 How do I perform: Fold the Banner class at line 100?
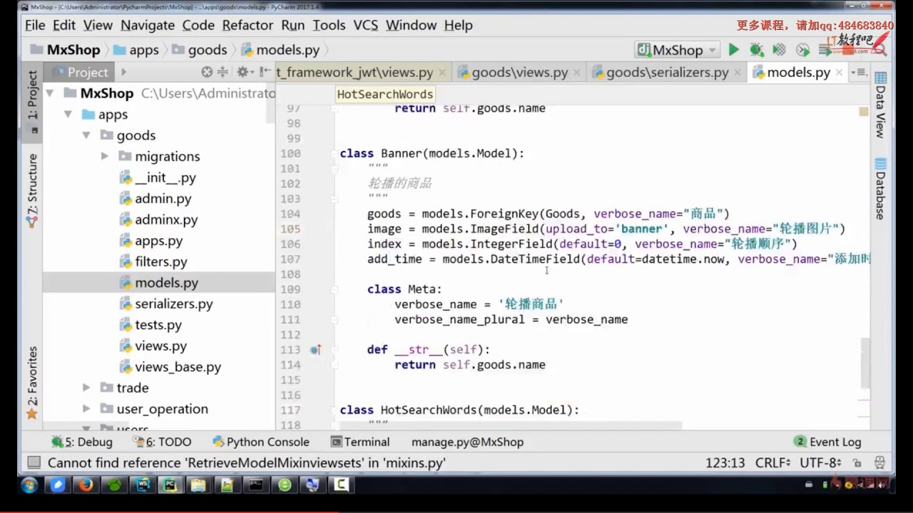pyautogui.click(x=335, y=153)
